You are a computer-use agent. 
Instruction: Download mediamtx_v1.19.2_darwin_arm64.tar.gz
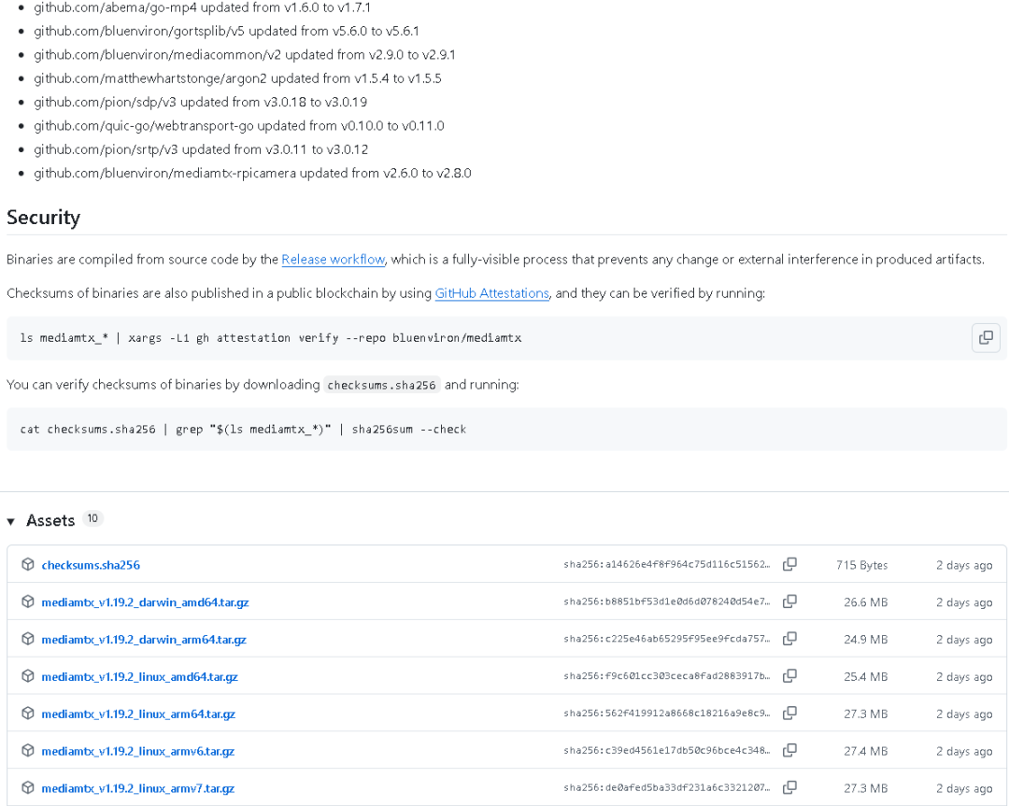point(144,640)
